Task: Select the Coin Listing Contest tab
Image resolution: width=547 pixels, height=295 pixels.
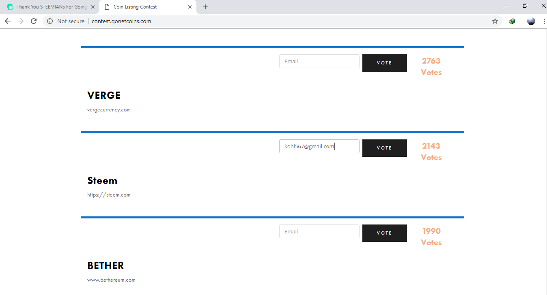Action: [x=148, y=7]
